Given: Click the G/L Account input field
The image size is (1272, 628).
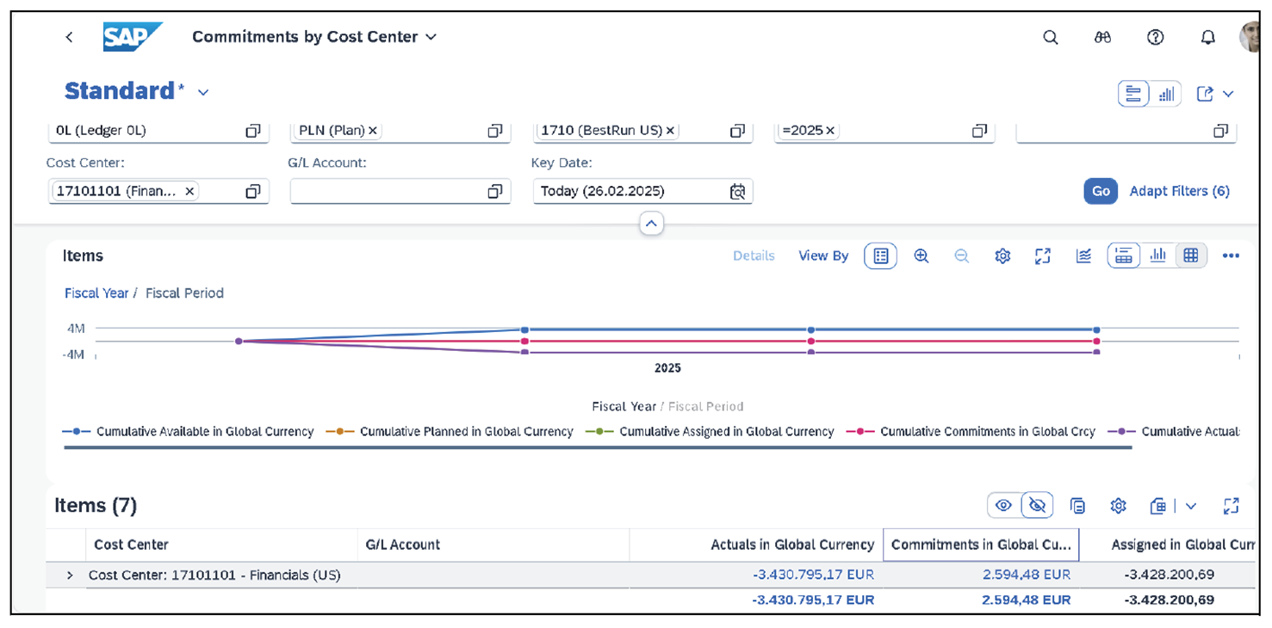Looking at the screenshot, I should 388,191.
